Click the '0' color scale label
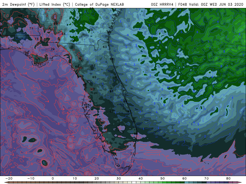 (53, 178)
